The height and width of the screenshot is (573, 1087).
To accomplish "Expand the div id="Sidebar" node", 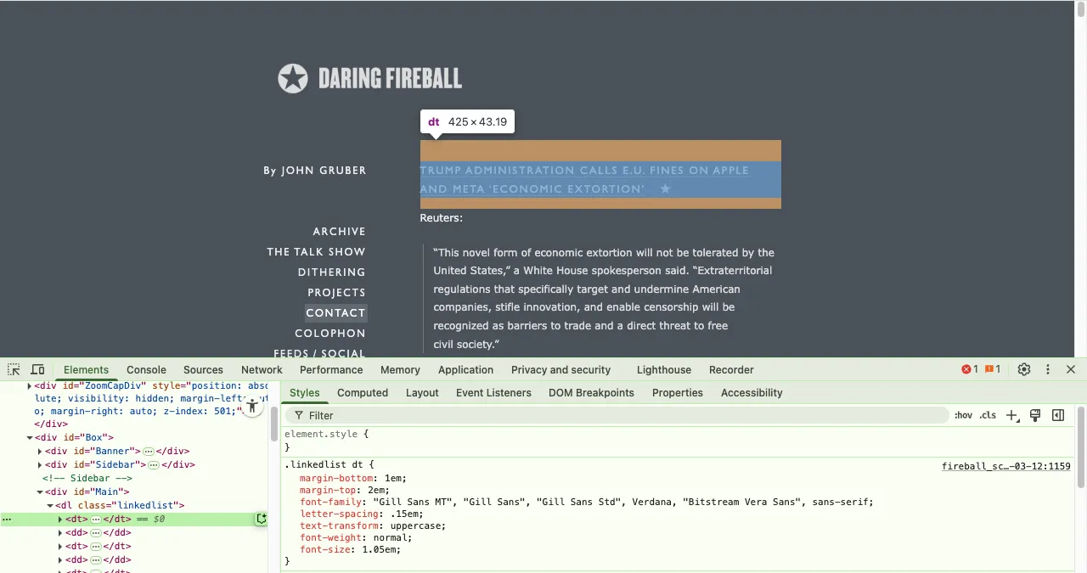I will click(x=40, y=465).
